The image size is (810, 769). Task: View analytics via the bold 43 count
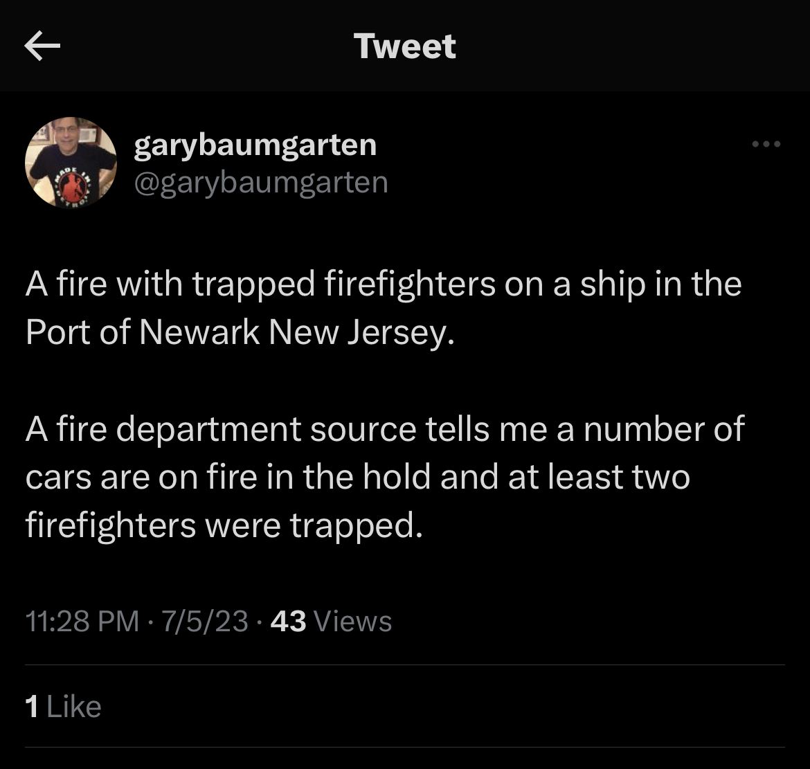point(288,621)
